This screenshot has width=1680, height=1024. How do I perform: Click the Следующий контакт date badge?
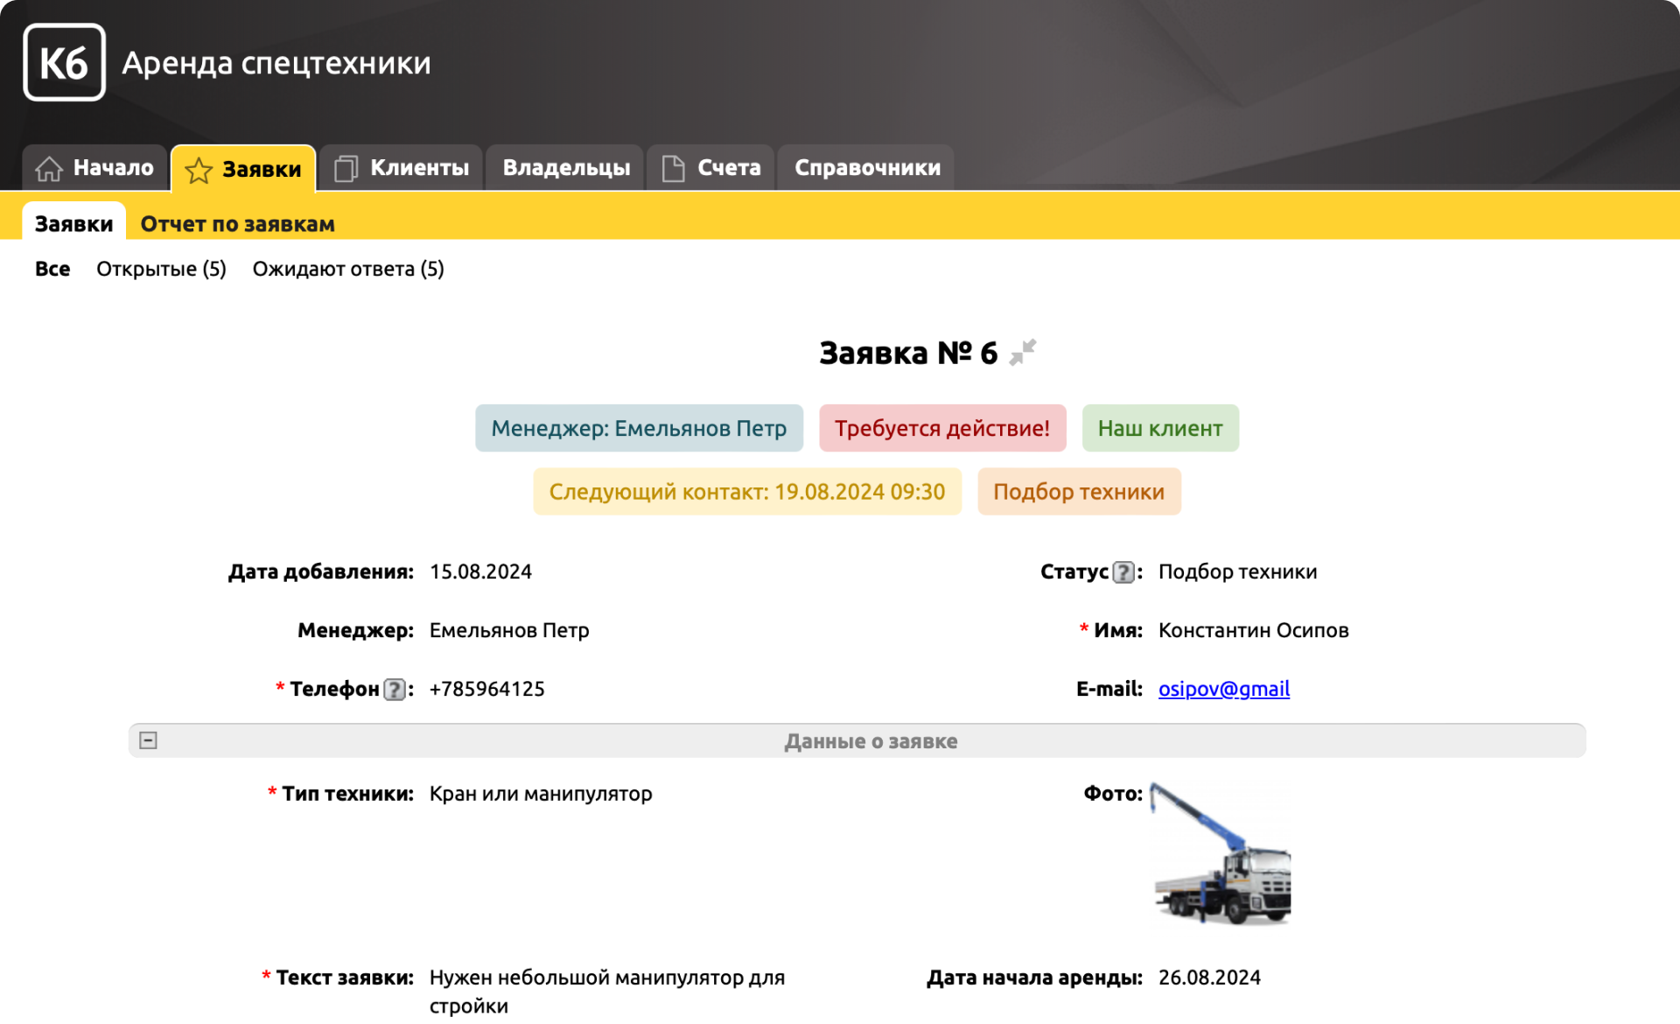746,491
